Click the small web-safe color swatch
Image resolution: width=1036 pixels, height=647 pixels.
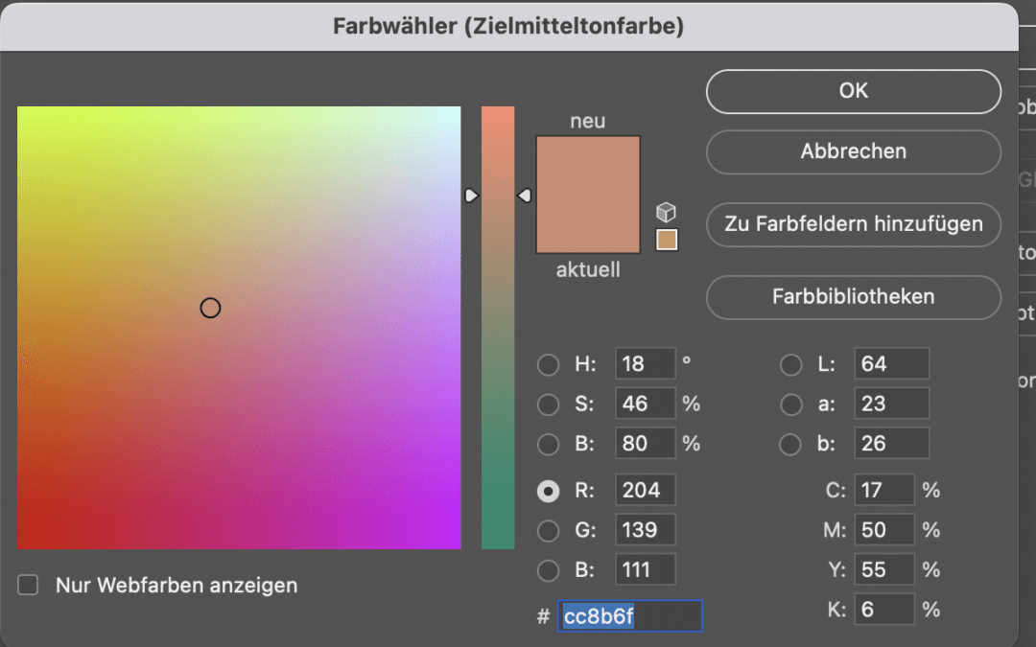tap(667, 240)
